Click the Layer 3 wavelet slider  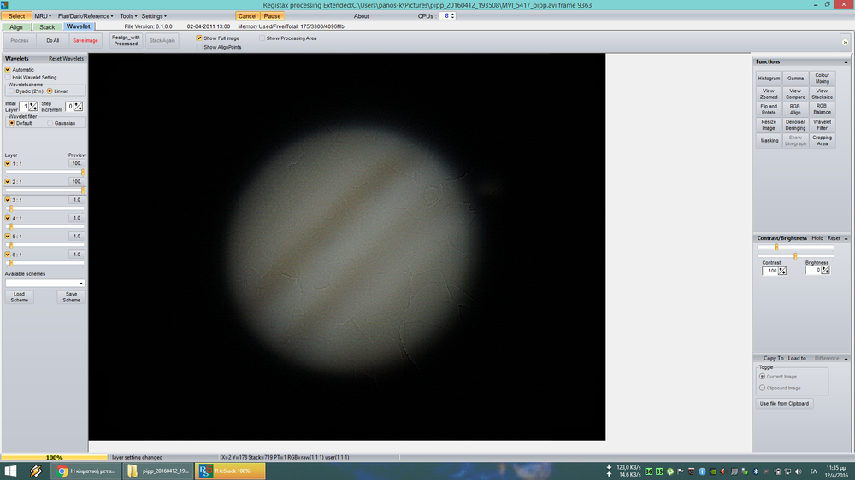44,208
